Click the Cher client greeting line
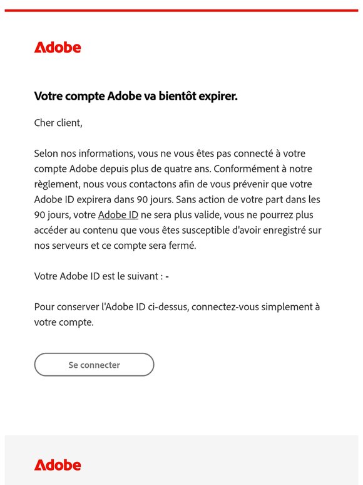 pyautogui.click(x=58, y=123)
